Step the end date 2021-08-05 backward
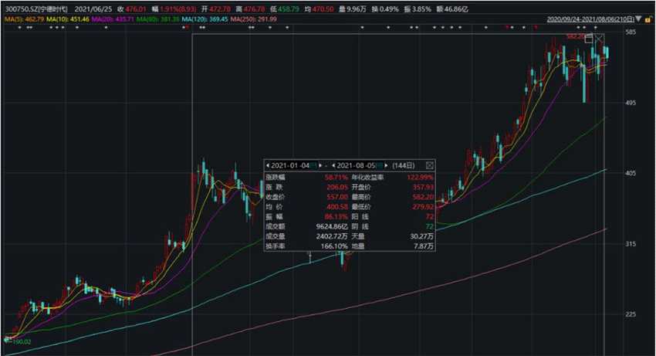This screenshot has width=656, height=356. click(333, 165)
